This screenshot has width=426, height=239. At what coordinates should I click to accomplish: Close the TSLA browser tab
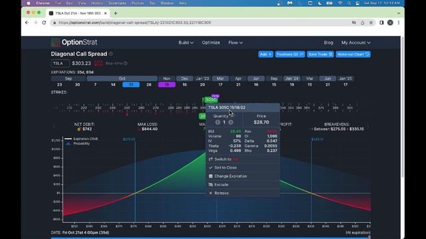pyautogui.click(x=105, y=13)
